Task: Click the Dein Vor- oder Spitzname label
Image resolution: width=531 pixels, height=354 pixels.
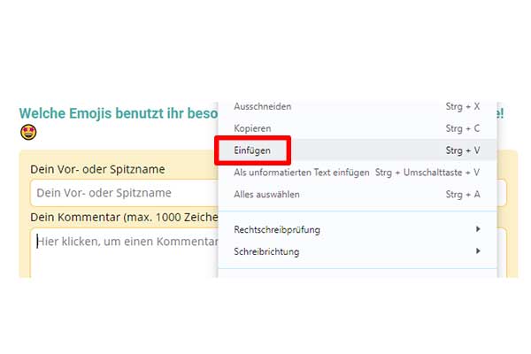Action: tap(97, 169)
